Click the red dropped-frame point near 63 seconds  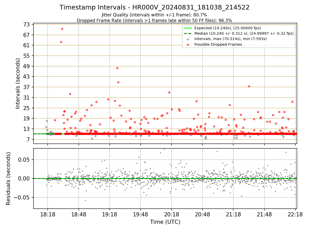61,42
